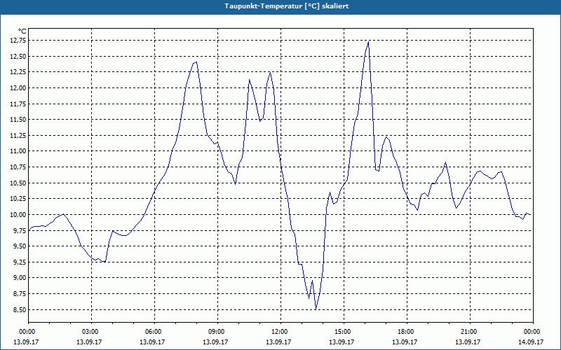The width and height of the screenshot is (561, 350).
Task: Click the 9,50 y-axis label
Action: (20, 246)
